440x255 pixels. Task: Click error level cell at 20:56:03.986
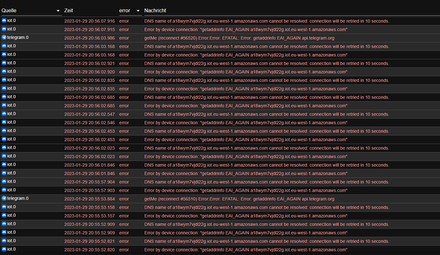(124, 38)
